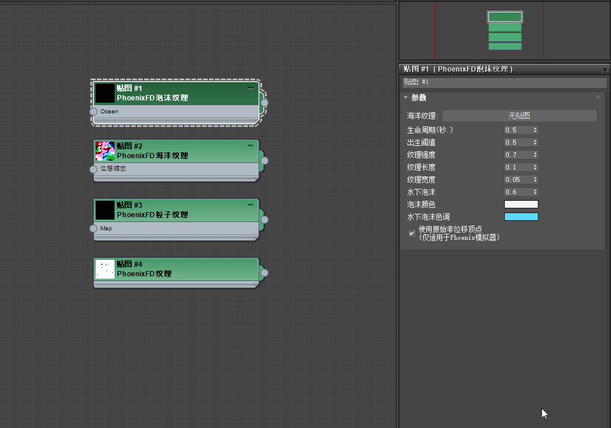Screen dimensions: 611x428
Task: Collapse the 参数 rollout
Action: pyautogui.click(x=406, y=97)
